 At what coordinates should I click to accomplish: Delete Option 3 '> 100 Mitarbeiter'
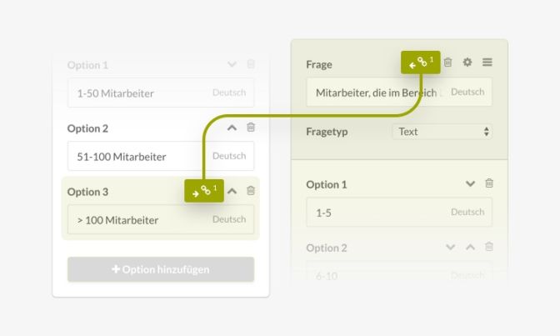pyautogui.click(x=251, y=191)
